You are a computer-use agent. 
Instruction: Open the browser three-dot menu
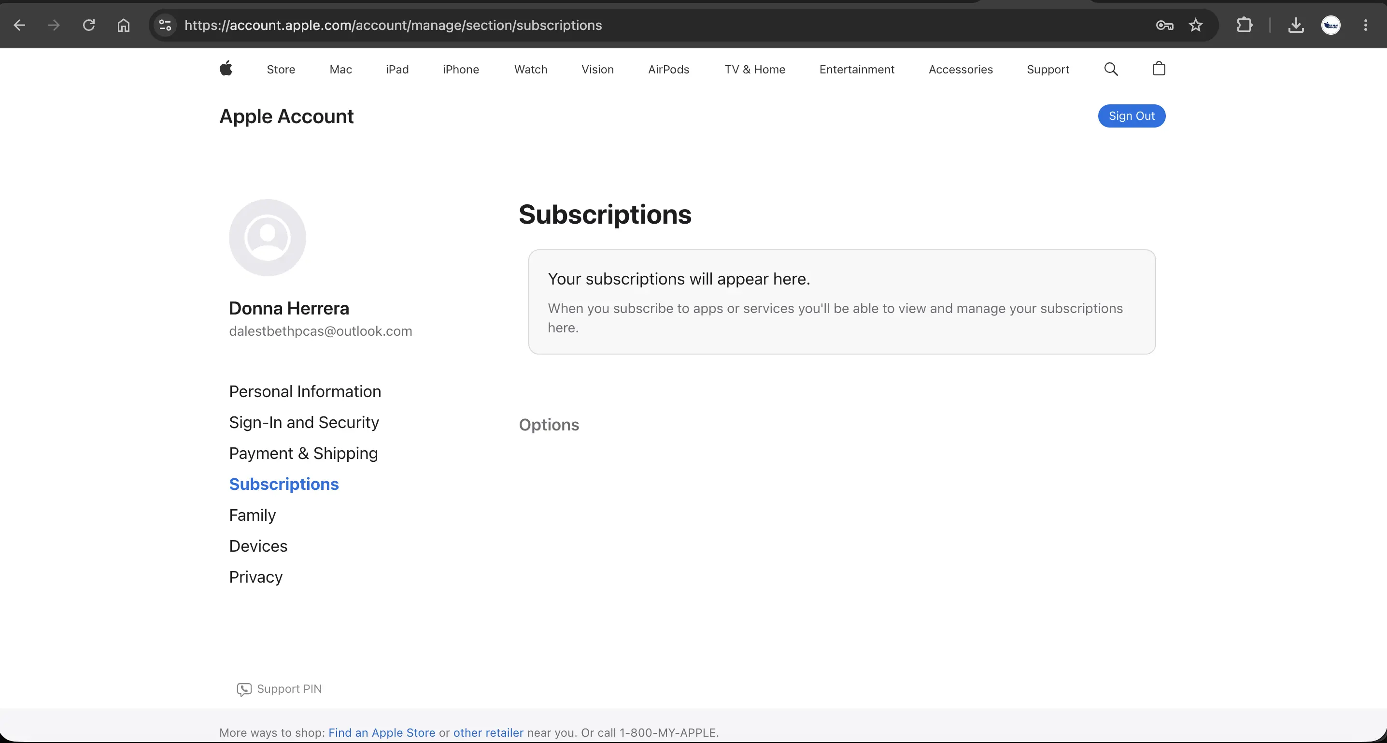tap(1365, 25)
